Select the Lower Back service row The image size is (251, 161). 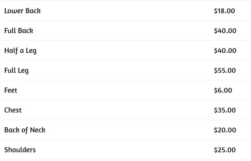126,11
